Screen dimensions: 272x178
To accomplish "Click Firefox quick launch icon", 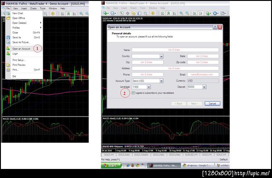I will (133, 165).
